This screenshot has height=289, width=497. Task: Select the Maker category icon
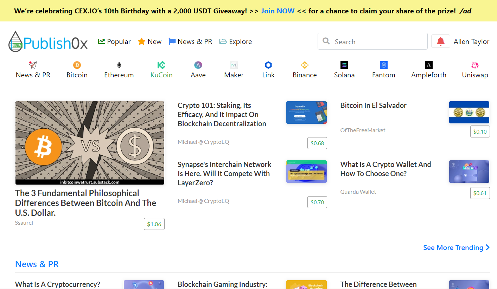point(234,65)
